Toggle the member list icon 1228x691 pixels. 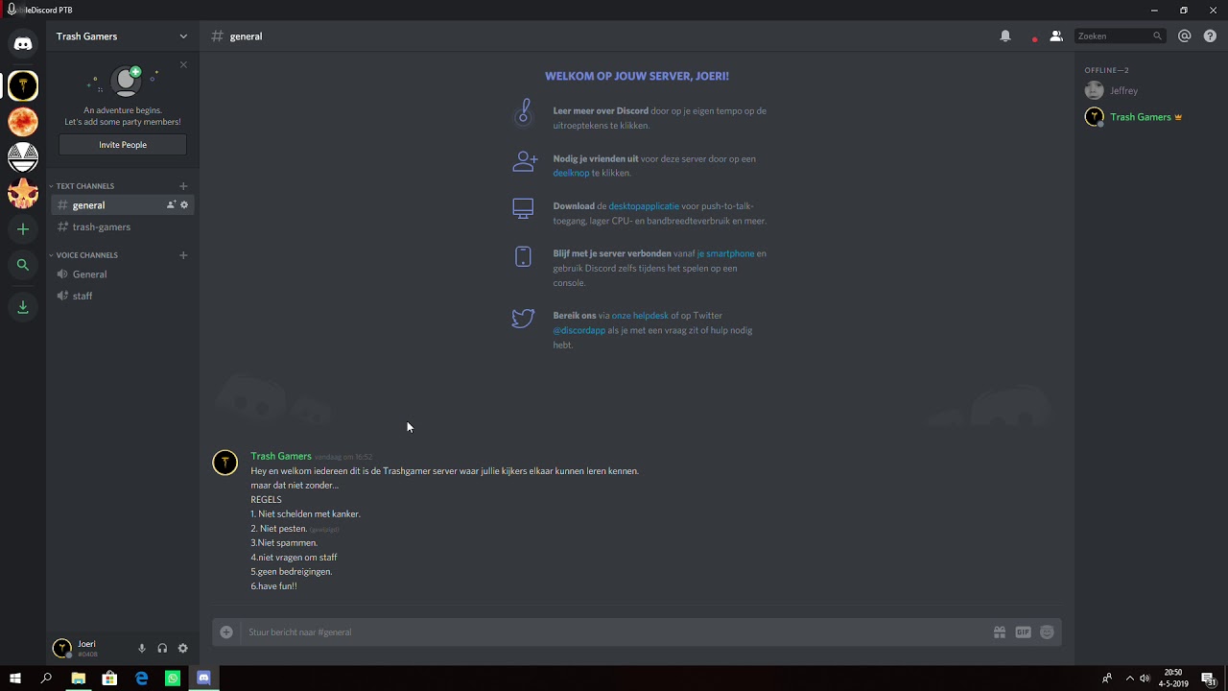pos(1056,36)
